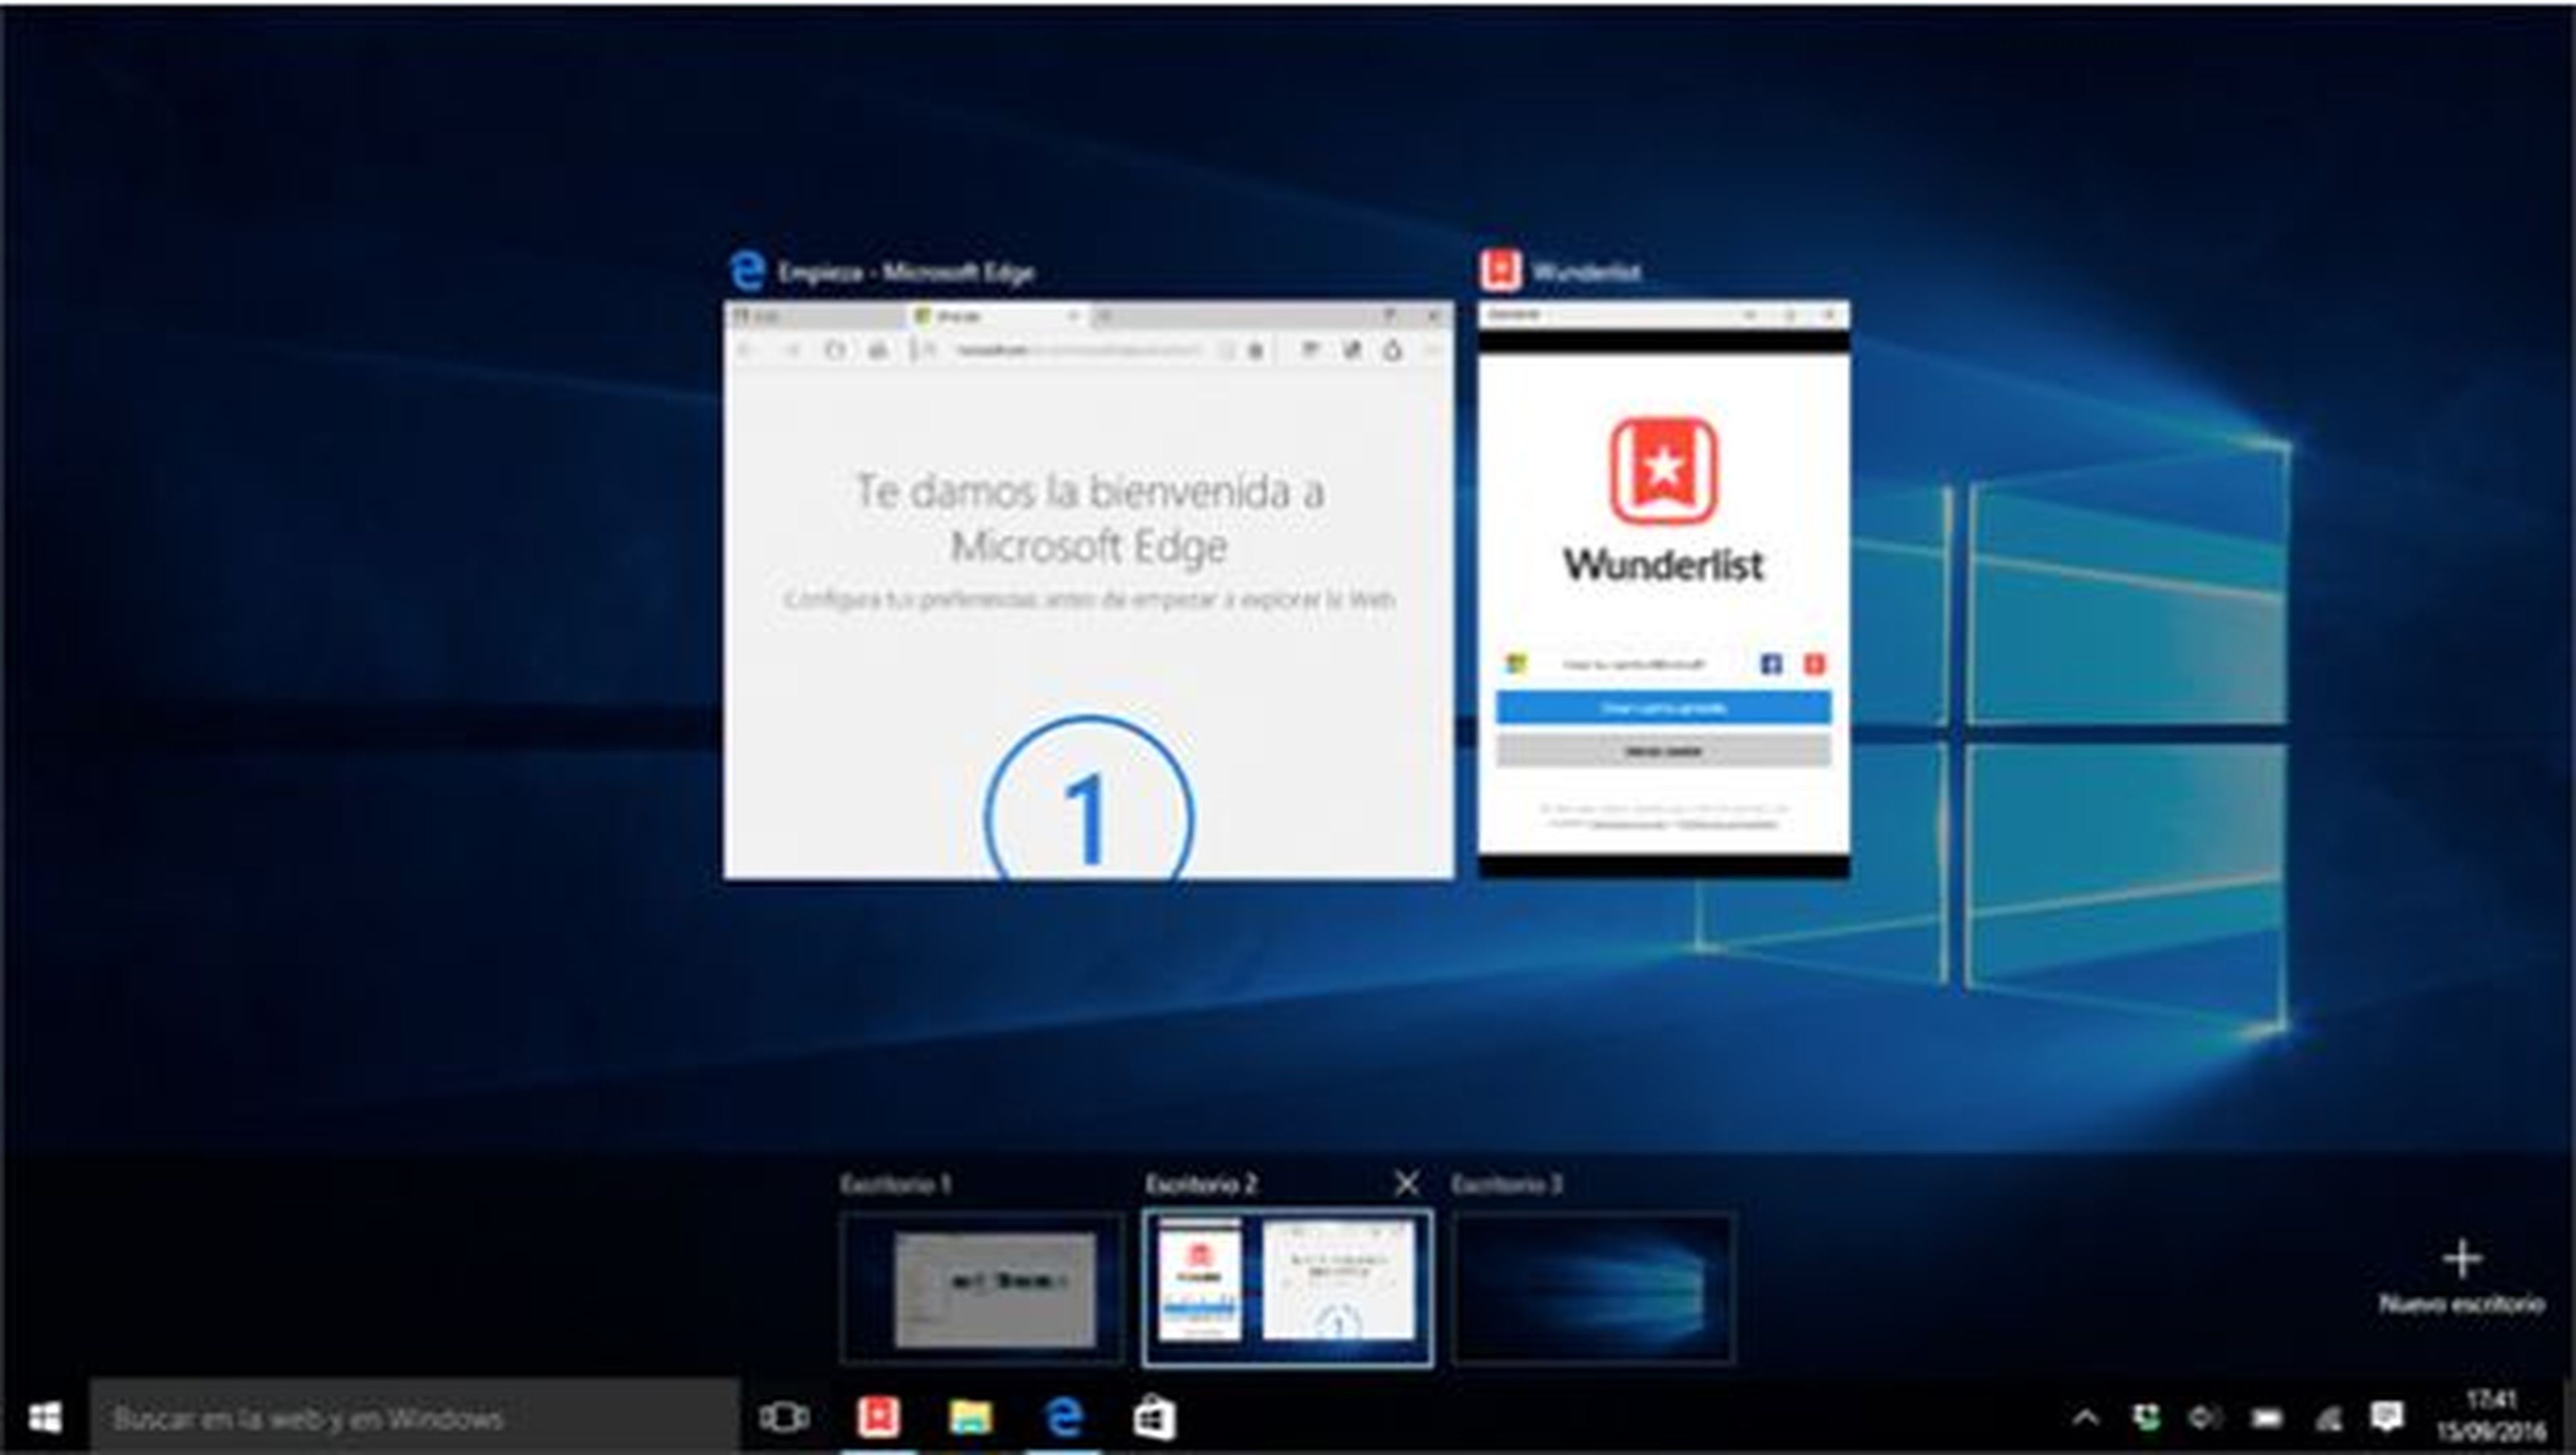Image resolution: width=2576 pixels, height=1455 pixels.
Task: Open the clock showing 17:41
Action: pyautogui.click(x=2491, y=1415)
